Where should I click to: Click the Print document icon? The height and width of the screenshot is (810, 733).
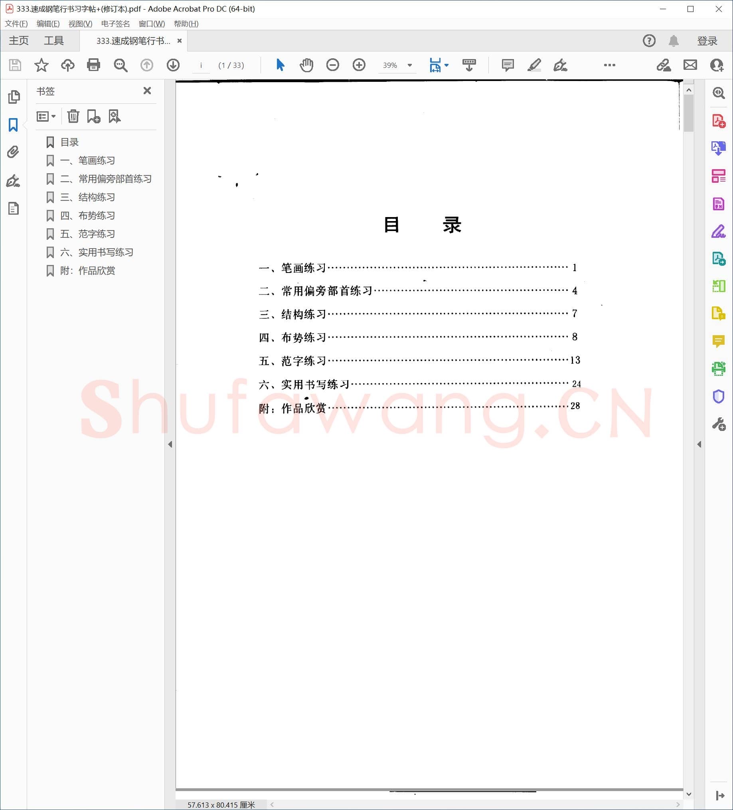point(93,65)
